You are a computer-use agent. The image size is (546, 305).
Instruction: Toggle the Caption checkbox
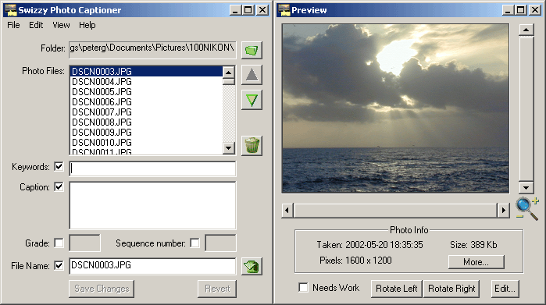pyautogui.click(x=59, y=186)
